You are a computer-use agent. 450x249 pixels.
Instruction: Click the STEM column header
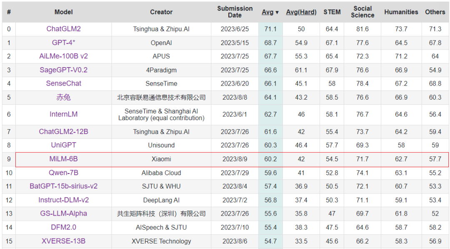pyautogui.click(x=332, y=12)
